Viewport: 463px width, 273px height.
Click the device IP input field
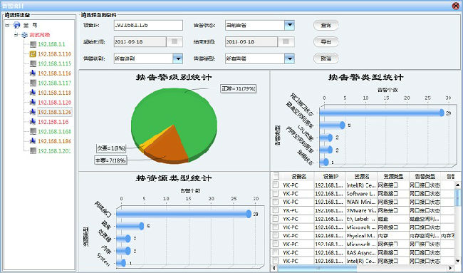(x=148, y=26)
